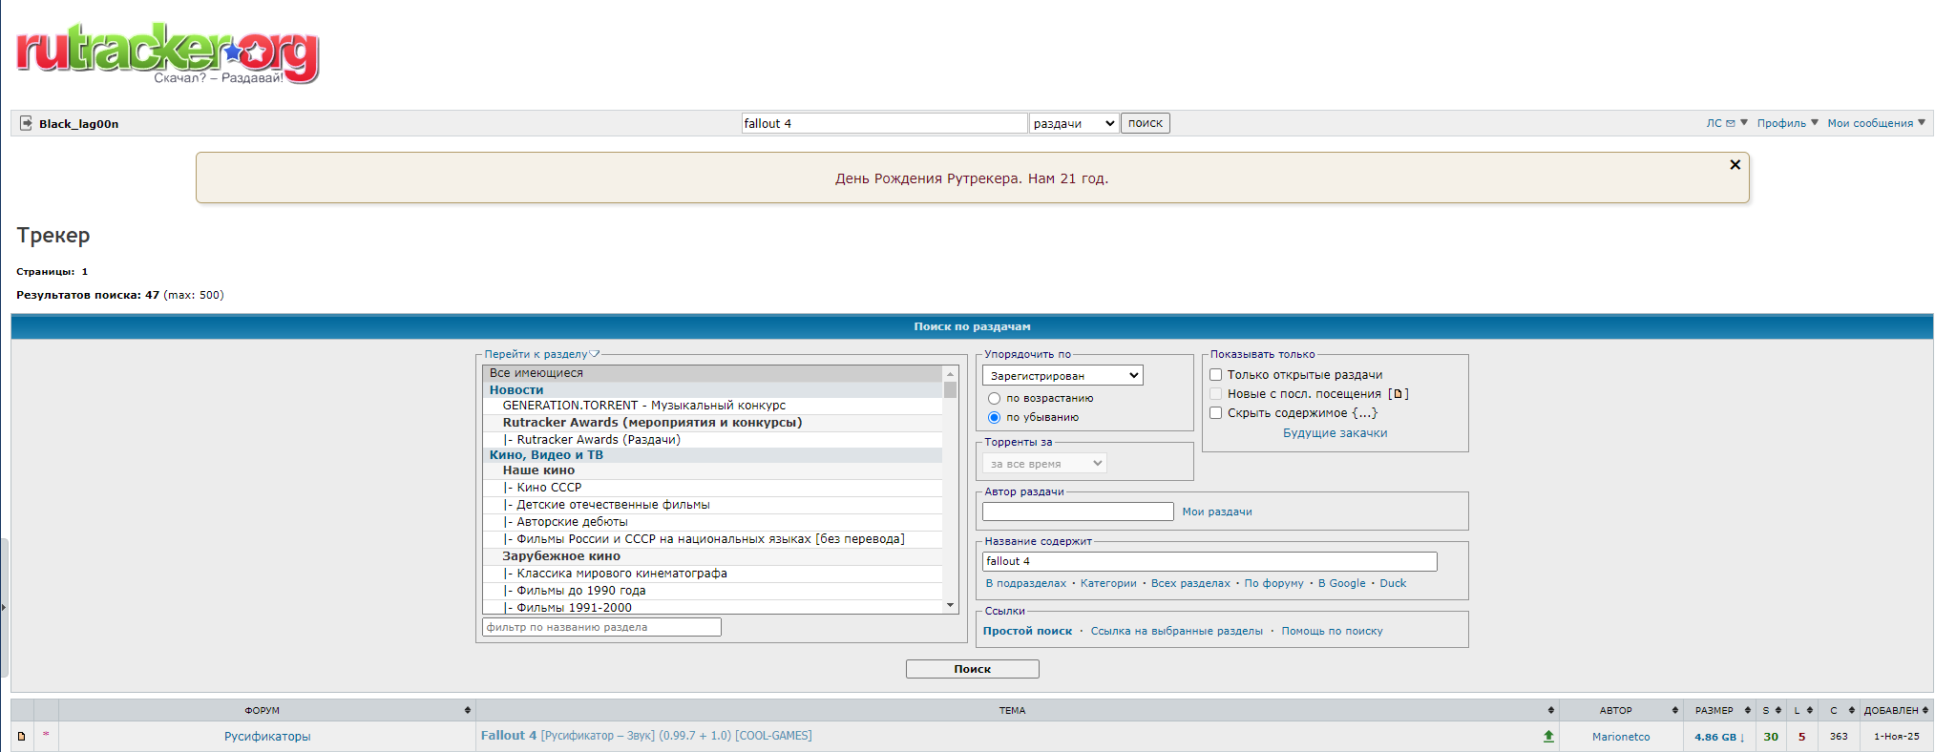The width and height of the screenshot is (1935, 752).
Task: Click the Категории link
Action: (1108, 583)
